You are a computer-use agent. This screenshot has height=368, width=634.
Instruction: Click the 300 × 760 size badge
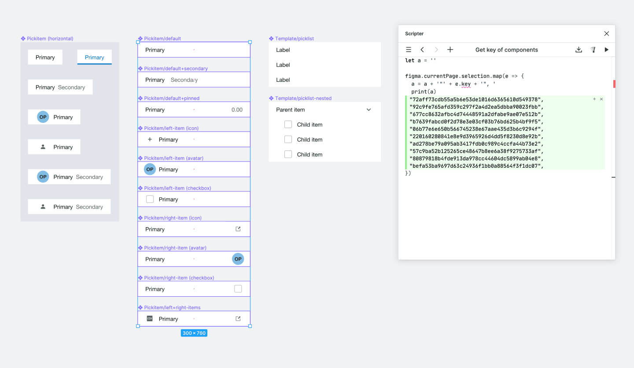click(194, 333)
